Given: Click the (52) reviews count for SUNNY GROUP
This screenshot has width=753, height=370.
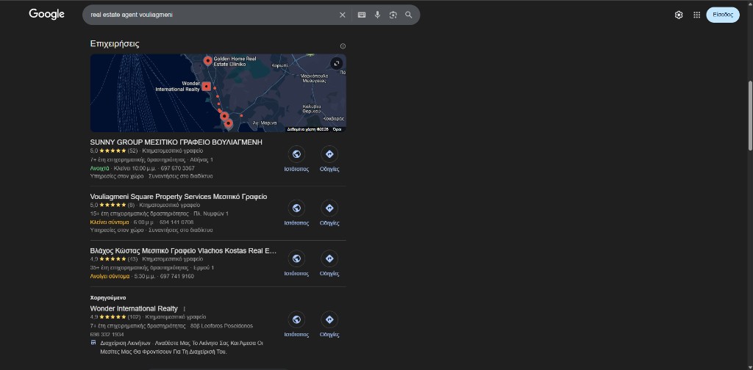Looking at the screenshot, I should (x=132, y=151).
